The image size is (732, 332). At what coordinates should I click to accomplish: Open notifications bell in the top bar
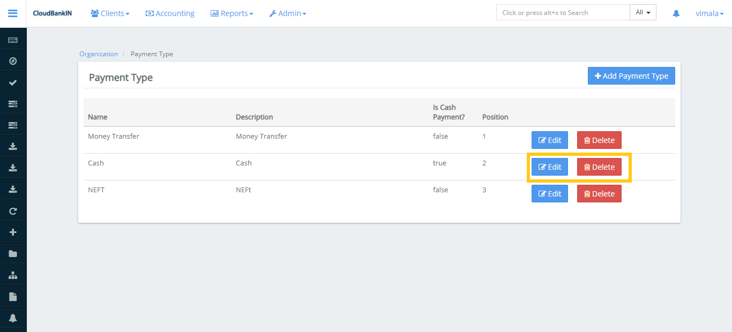(x=676, y=13)
